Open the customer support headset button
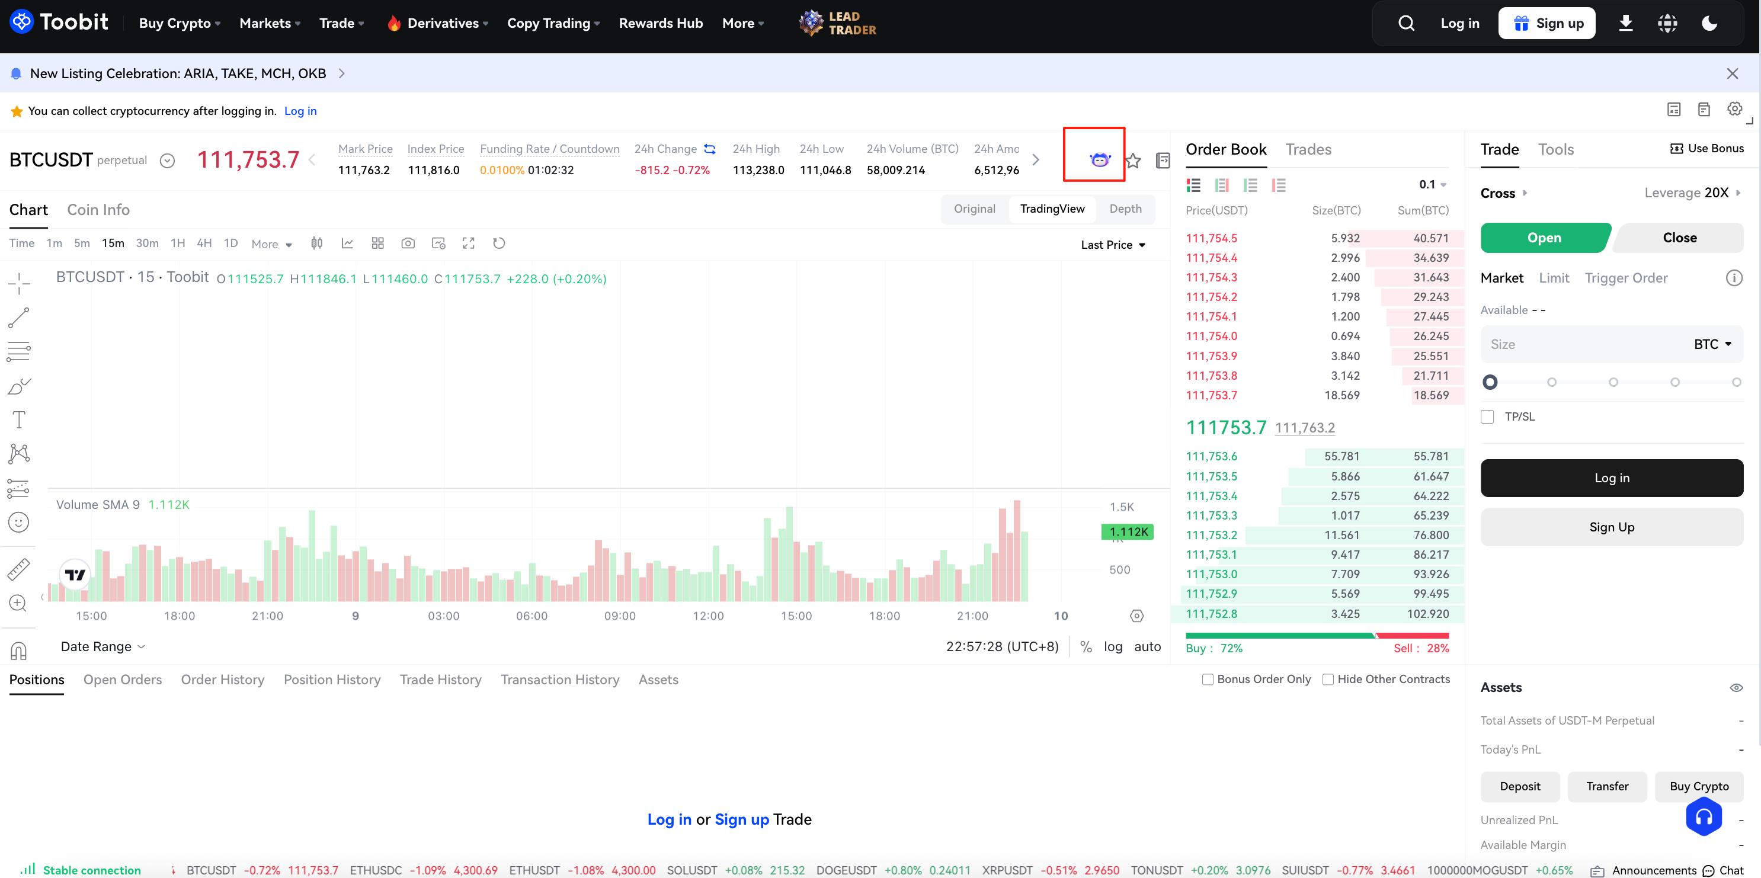Viewport: 1761px width, 878px height. point(1703,816)
